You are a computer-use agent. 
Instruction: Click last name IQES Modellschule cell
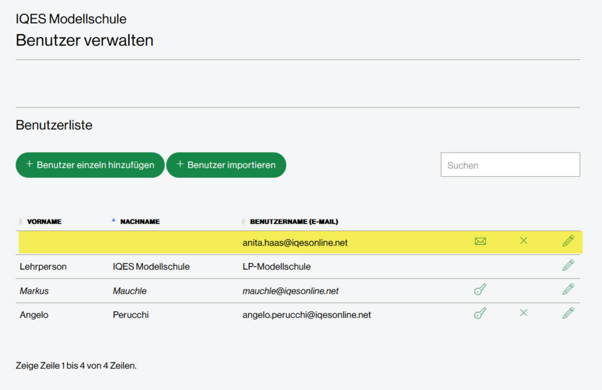click(151, 267)
